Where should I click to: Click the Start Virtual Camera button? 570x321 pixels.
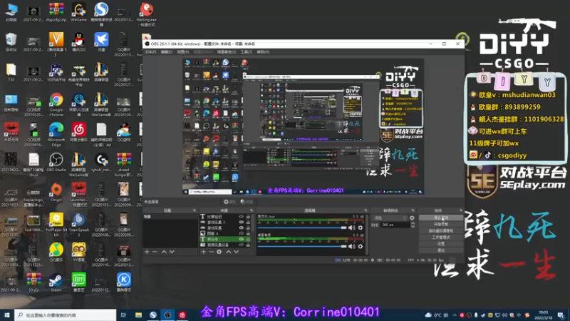441,230
